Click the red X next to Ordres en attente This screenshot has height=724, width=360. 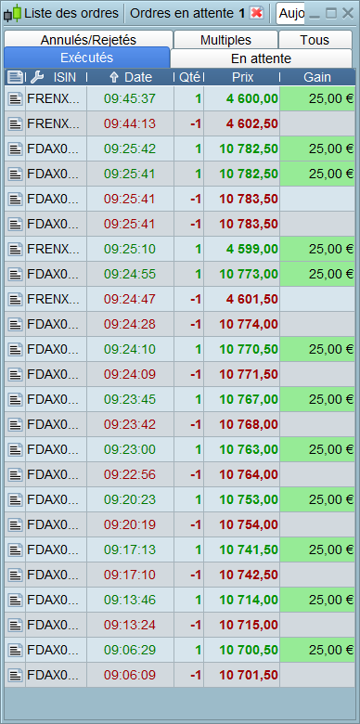pyautogui.click(x=257, y=13)
